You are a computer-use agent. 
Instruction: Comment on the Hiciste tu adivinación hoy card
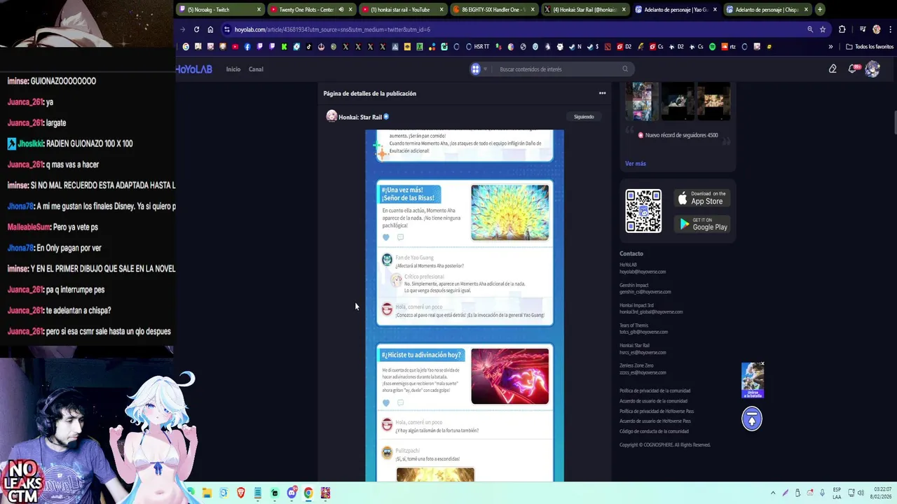400,403
